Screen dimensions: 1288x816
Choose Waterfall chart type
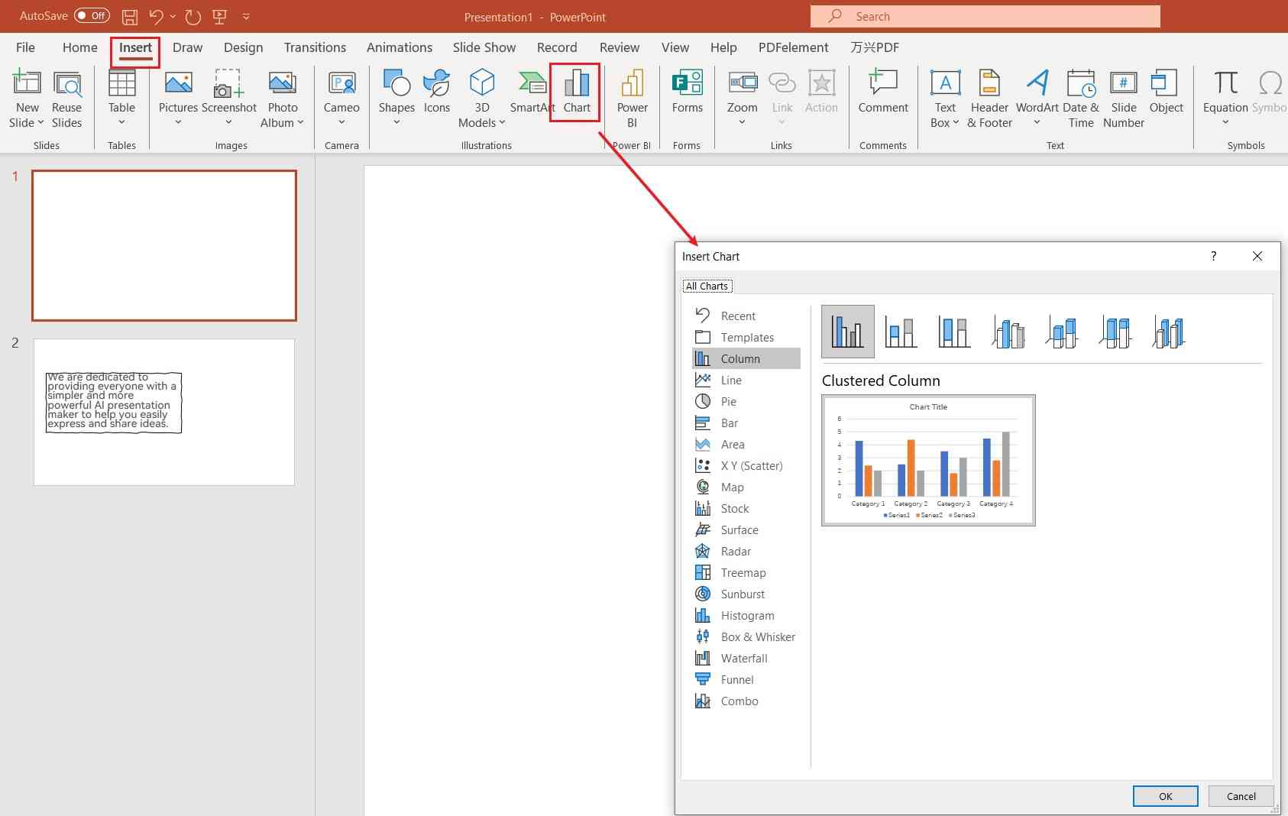coord(746,658)
